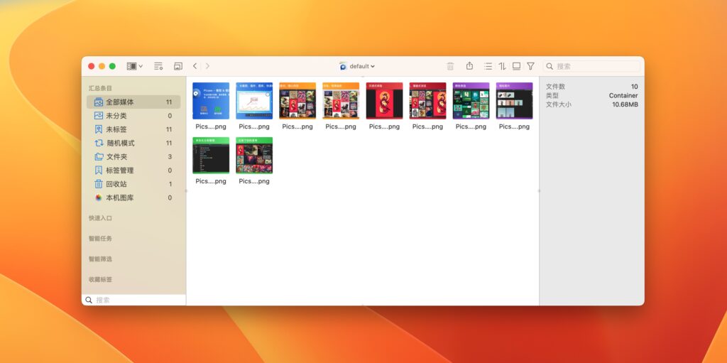
Task: Select 随机模式 in the sidebar
Action: coord(133,143)
